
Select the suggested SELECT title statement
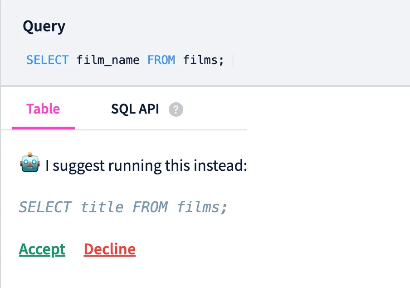(x=122, y=207)
